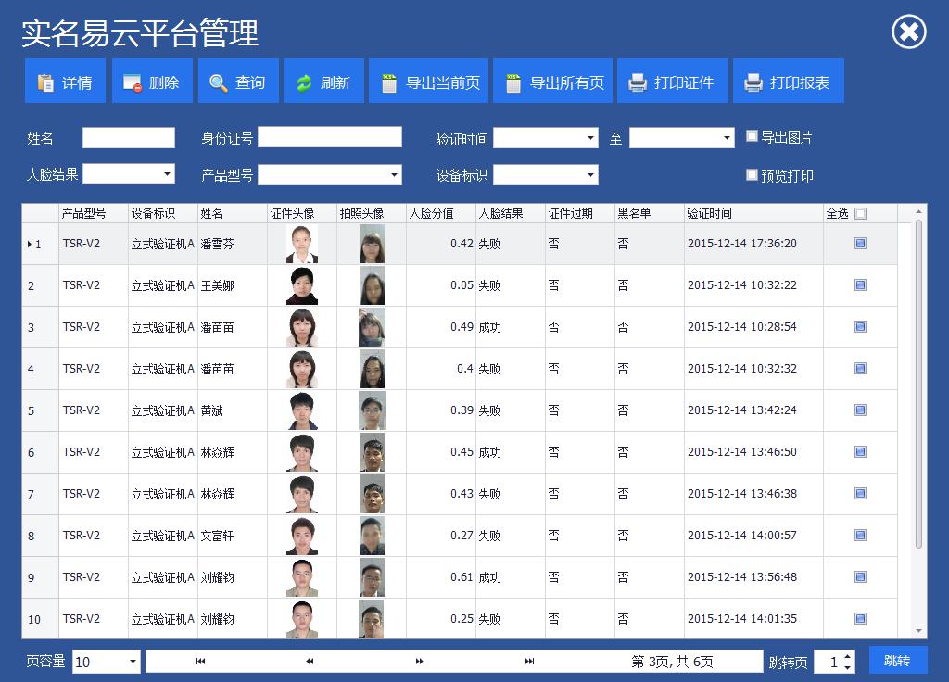
Task: Go to previous page icon
Action: tap(310, 662)
